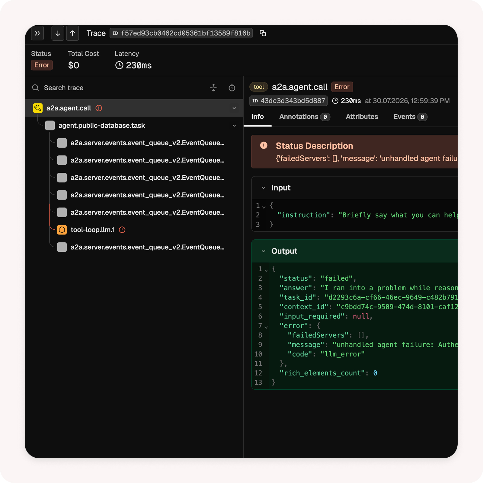Image resolution: width=483 pixels, height=483 pixels.
Task: Click the error indicator beside a2a.agent.call row
Action: tap(99, 108)
